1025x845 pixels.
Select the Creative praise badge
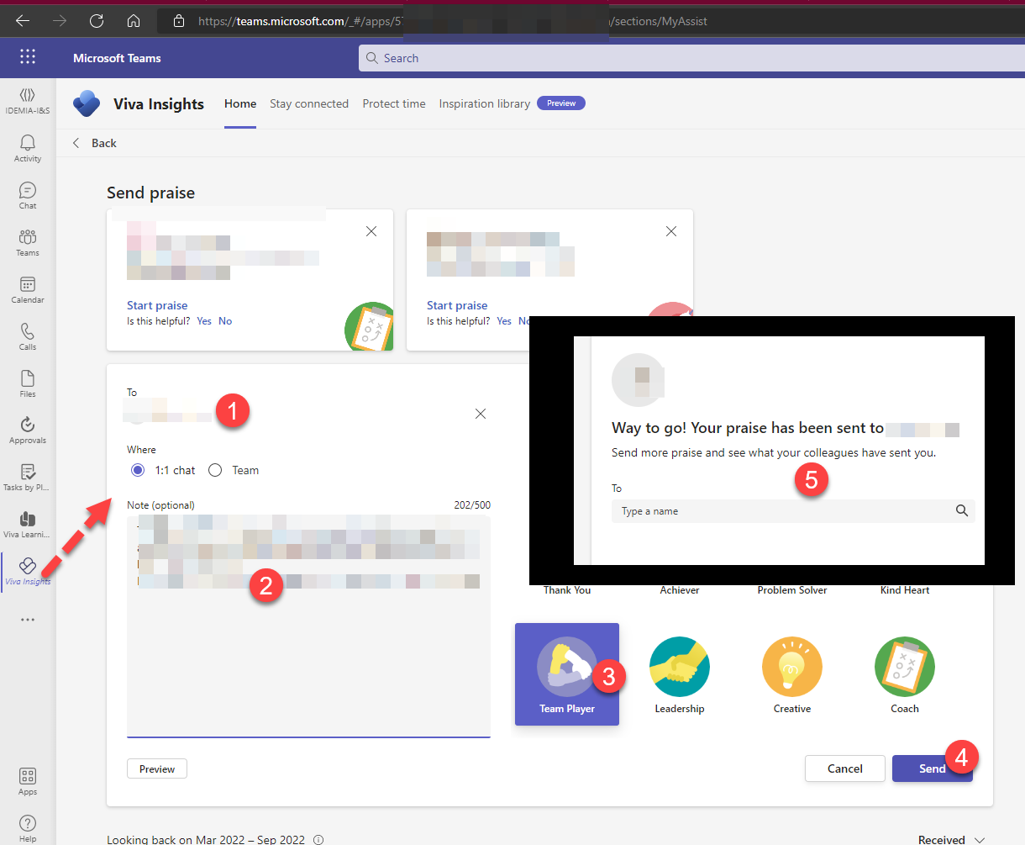click(x=792, y=674)
